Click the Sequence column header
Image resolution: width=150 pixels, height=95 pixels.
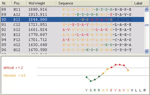coord(94,3)
